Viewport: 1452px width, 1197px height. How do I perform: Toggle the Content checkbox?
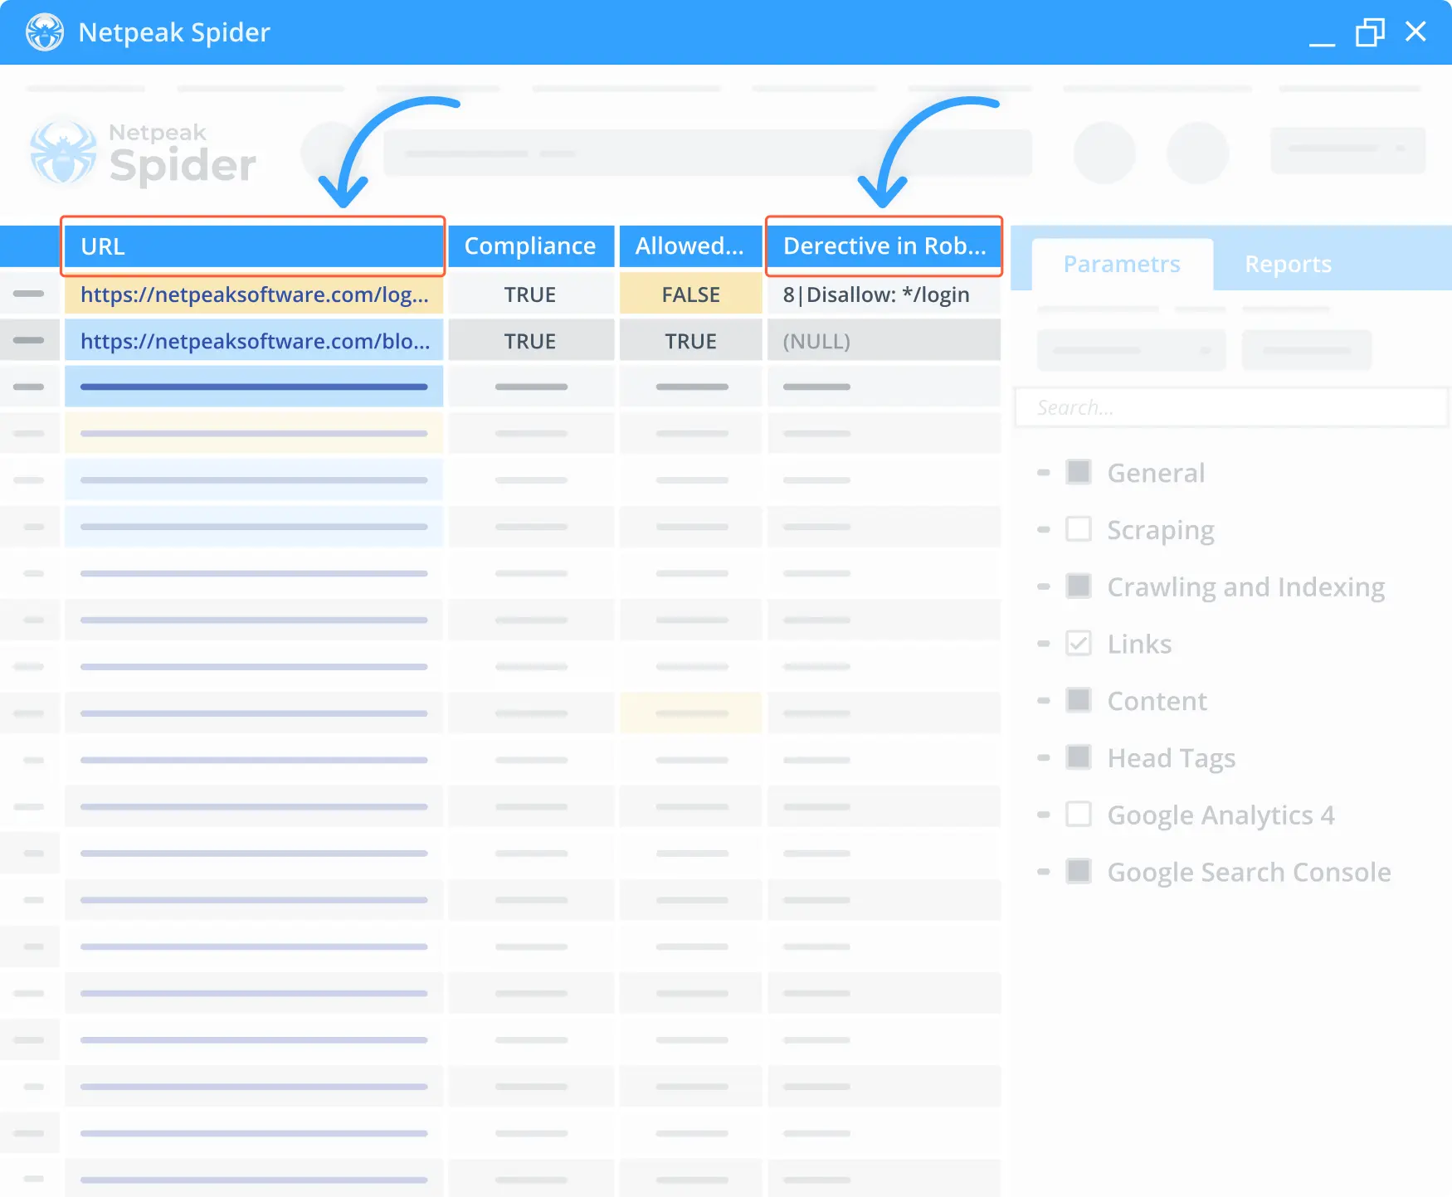click(1079, 701)
